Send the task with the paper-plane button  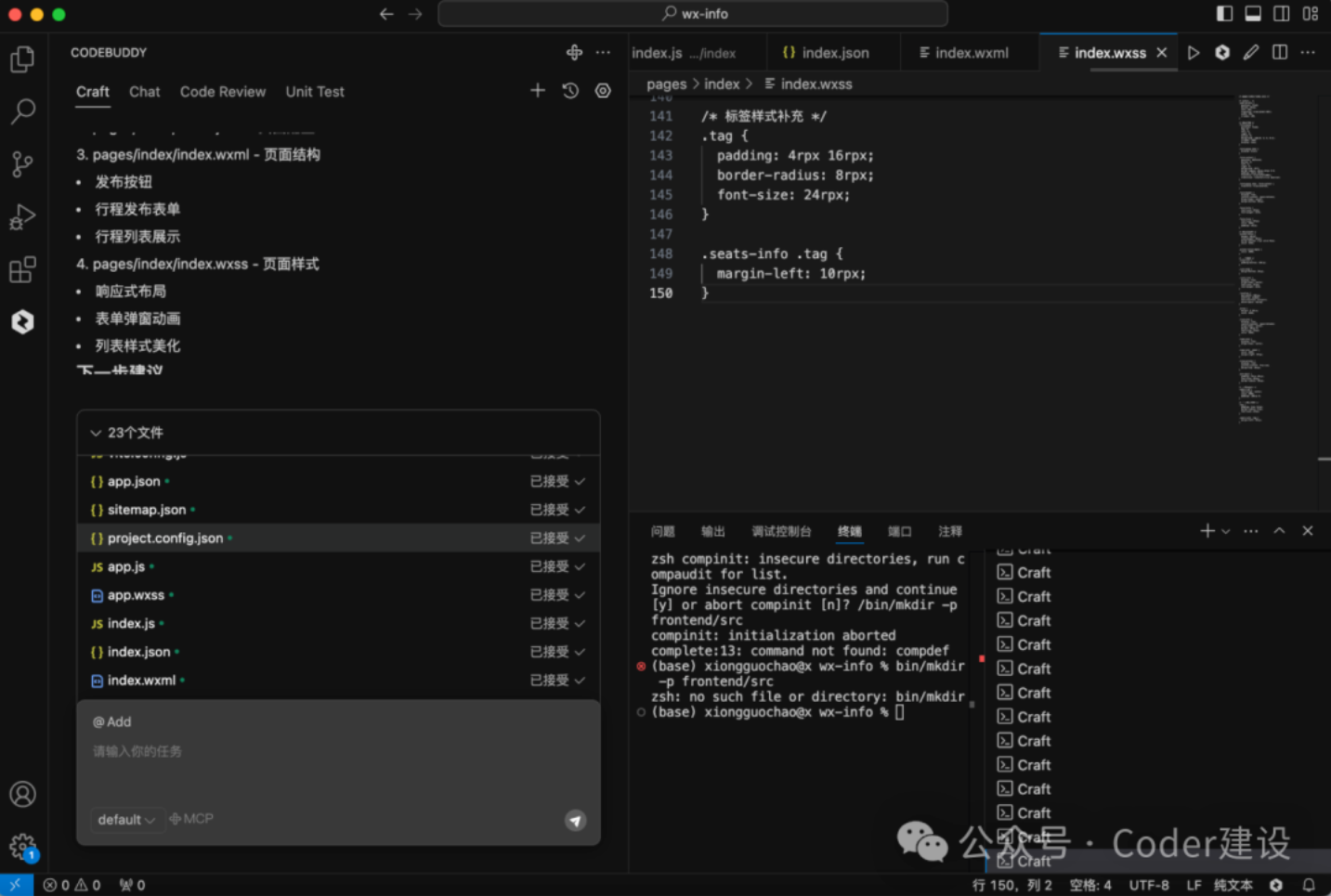576,820
